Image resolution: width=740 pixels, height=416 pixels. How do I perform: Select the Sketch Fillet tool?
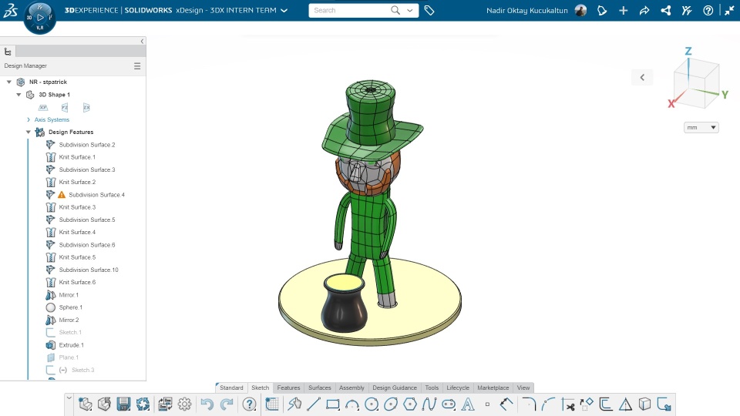(529, 404)
